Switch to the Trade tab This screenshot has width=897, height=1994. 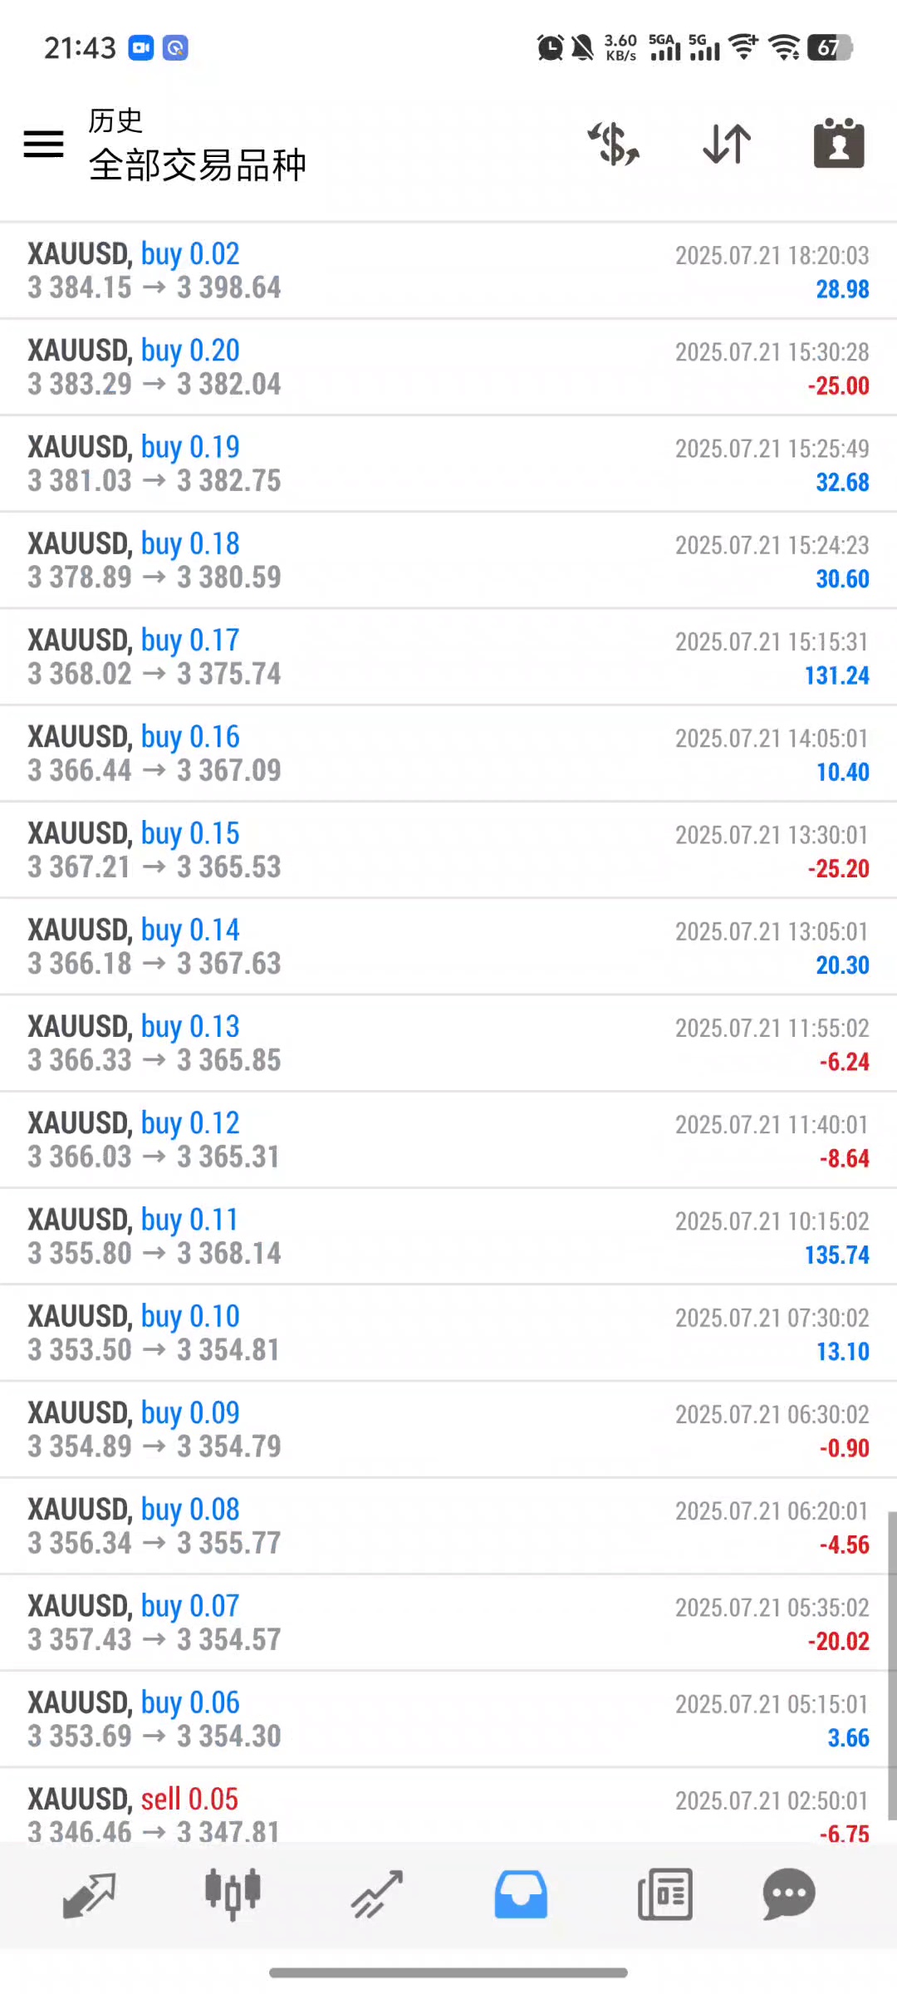pos(376,1894)
